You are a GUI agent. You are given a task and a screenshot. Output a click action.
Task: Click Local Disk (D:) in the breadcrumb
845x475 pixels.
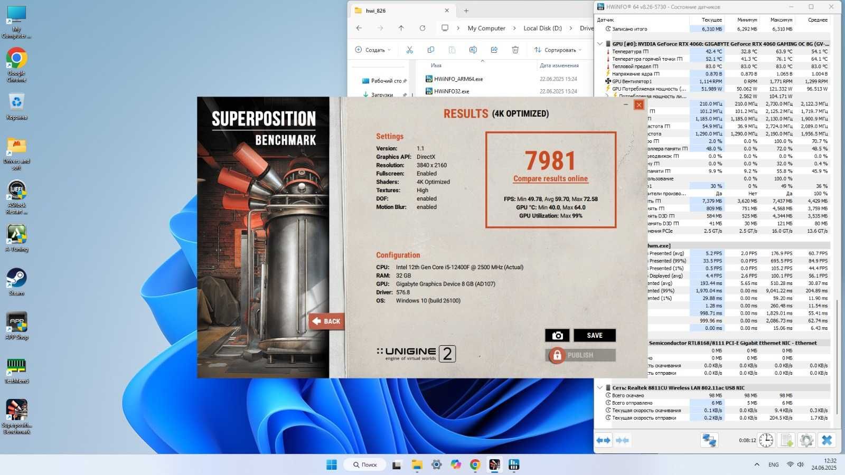tap(542, 28)
